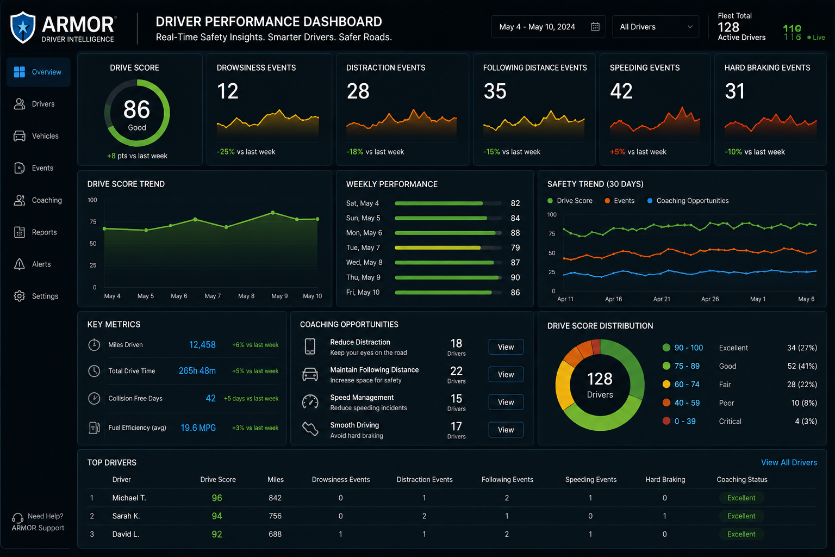
Task: Go to Reports in the sidebar
Action: 39,232
